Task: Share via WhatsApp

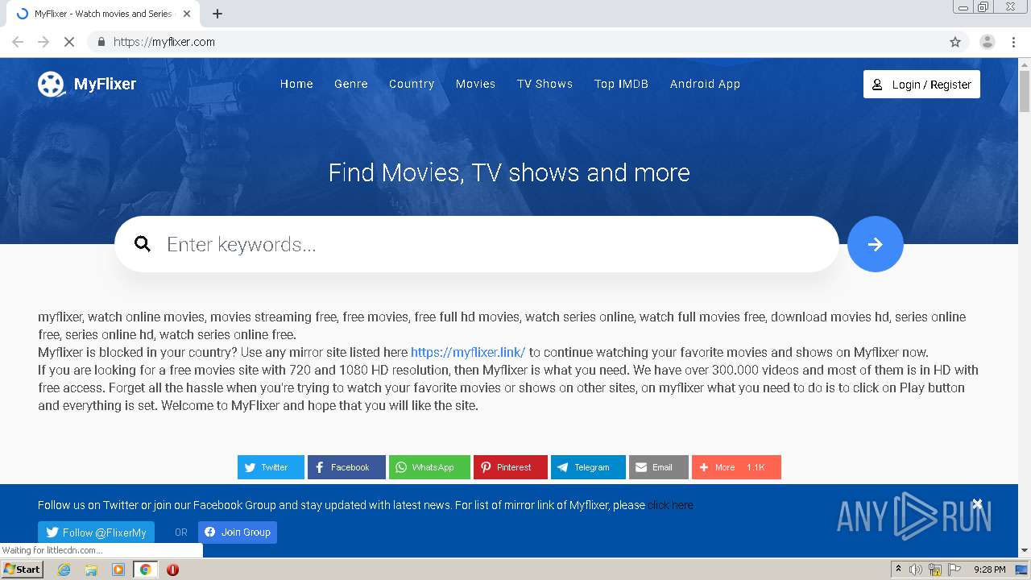Action: click(x=429, y=467)
